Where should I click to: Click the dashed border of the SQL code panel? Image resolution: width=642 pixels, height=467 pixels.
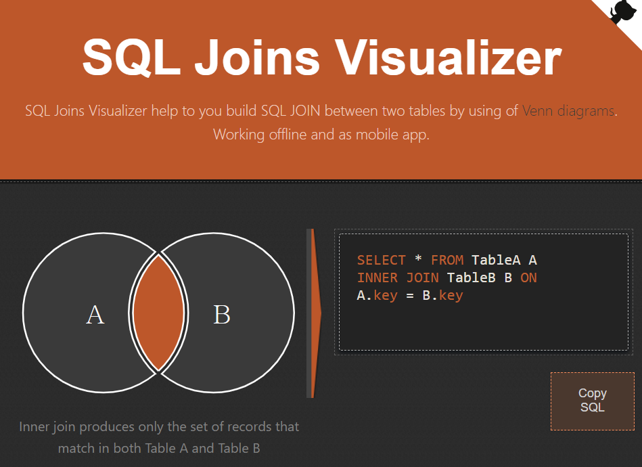(x=482, y=229)
